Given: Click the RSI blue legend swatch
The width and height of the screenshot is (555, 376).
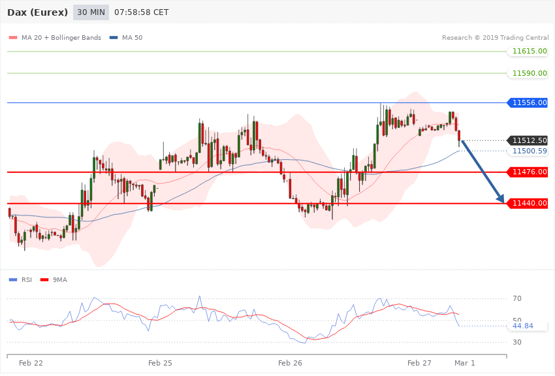Looking at the screenshot, I should pos(13,280).
